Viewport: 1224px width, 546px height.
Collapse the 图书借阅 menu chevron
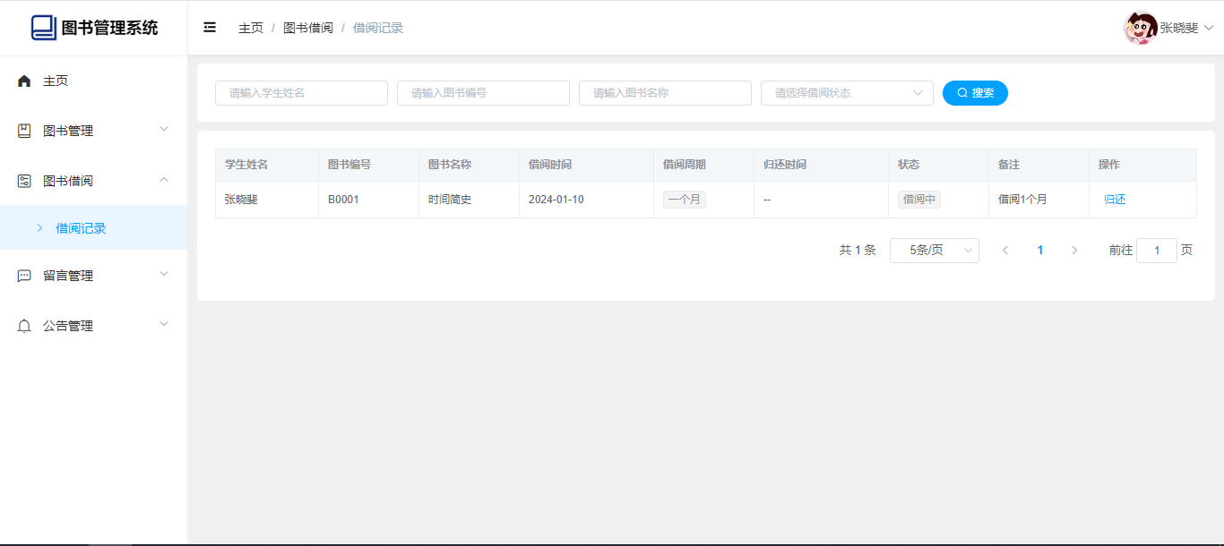click(164, 180)
